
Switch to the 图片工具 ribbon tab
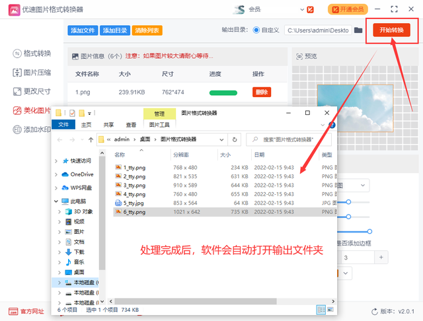tap(159, 125)
